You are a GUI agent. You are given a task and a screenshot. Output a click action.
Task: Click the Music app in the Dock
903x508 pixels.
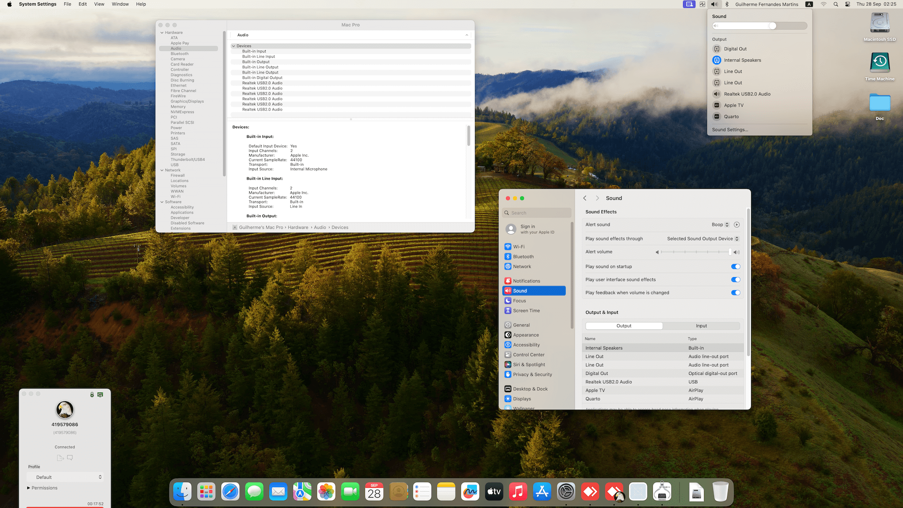pos(518,492)
